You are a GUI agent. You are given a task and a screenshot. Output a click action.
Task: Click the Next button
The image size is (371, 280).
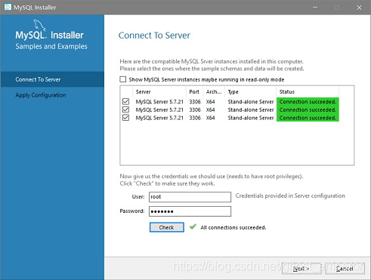point(301,269)
